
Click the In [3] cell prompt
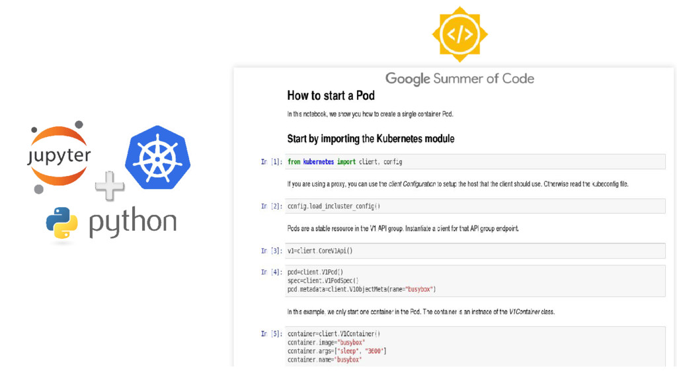pyautogui.click(x=272, y=251)
